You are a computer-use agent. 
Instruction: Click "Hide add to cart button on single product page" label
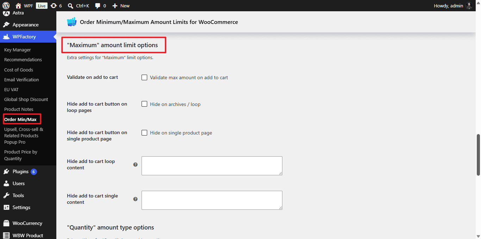(97, 136)
